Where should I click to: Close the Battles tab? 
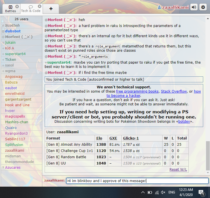pyautogui.click(x=17, y=7)
